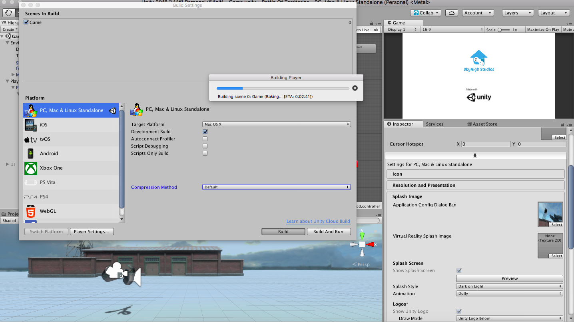Viewport: 574px width, 322px height.
Task: Adjust the Game view Scale slider
Action: tap(504, 30)
